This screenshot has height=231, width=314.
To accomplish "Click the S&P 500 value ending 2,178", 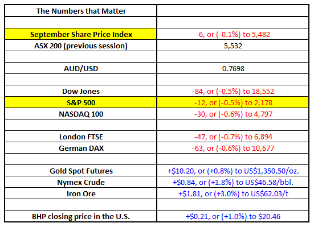I will pyautogui.click(x=233, y=102).
